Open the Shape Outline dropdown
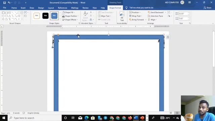 (70, 16)
